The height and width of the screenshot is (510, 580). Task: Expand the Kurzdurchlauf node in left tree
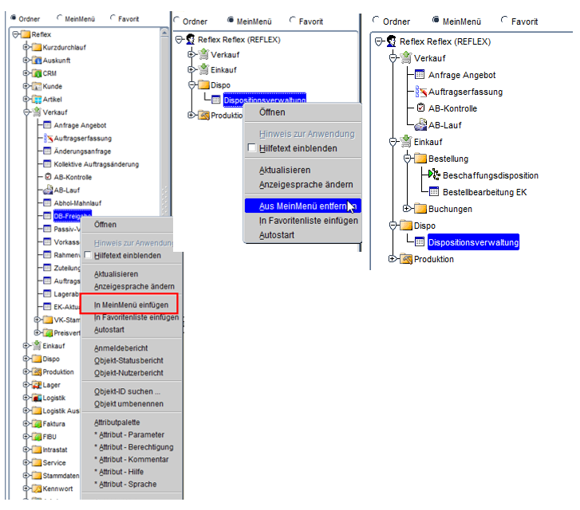click(26, 47)
